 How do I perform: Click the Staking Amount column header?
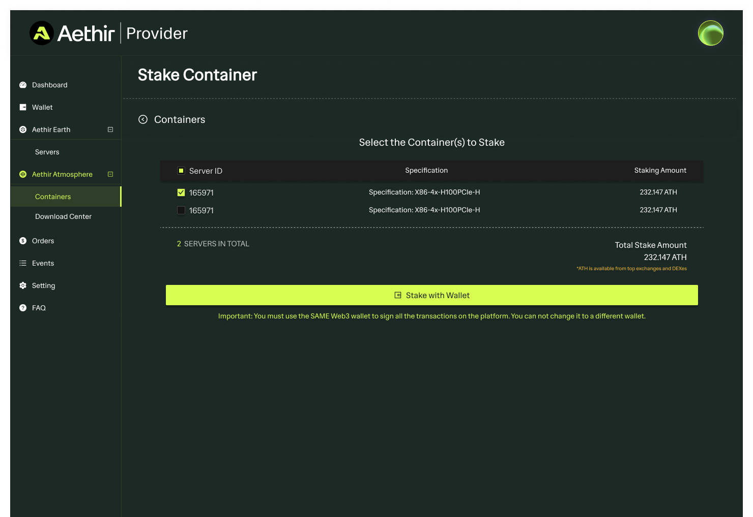pos(660,171)
